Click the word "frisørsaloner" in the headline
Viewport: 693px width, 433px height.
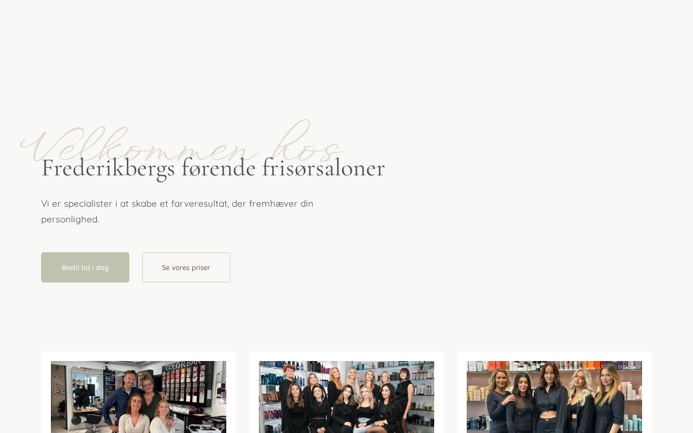[323, 168]
